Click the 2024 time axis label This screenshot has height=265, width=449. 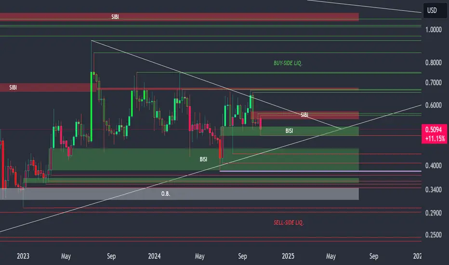[x=154, y=256]
